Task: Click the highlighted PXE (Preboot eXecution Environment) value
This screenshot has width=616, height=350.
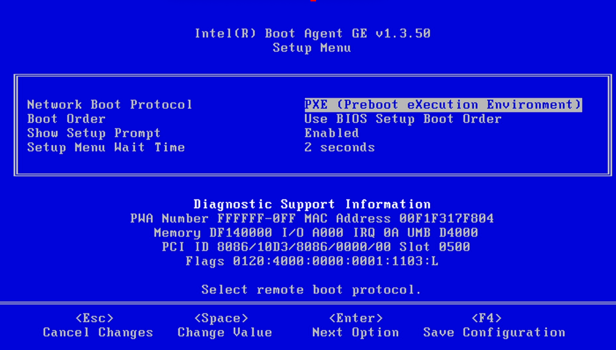Action: 443,105
